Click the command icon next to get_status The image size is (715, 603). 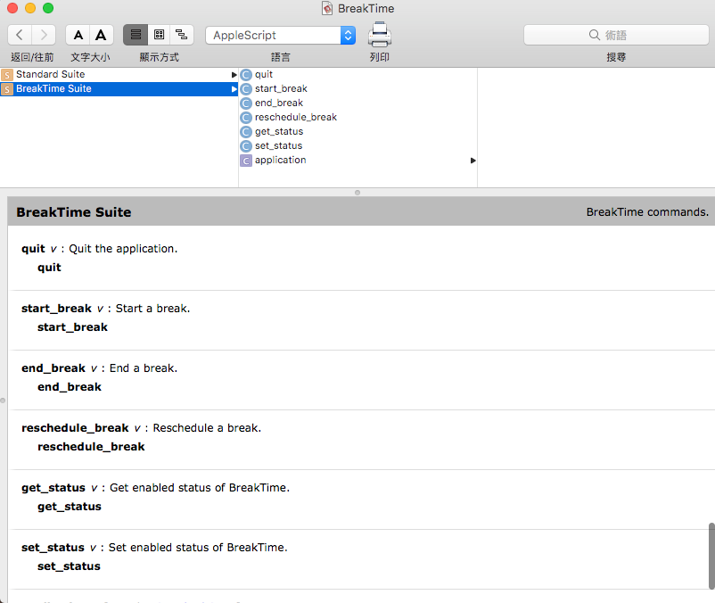tap(246, 132)
